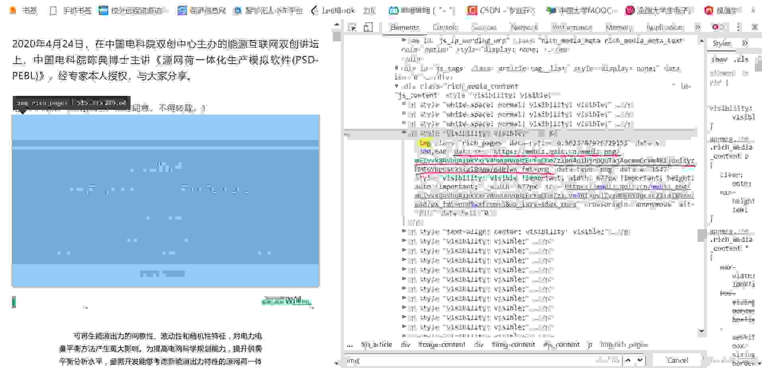Go to next search result arrow

click(640, 360)
